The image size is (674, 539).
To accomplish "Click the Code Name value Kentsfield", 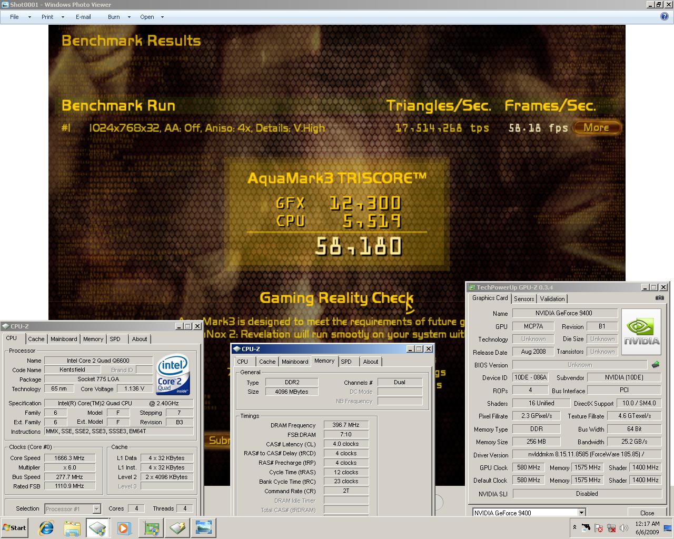I will coord(73,370).
